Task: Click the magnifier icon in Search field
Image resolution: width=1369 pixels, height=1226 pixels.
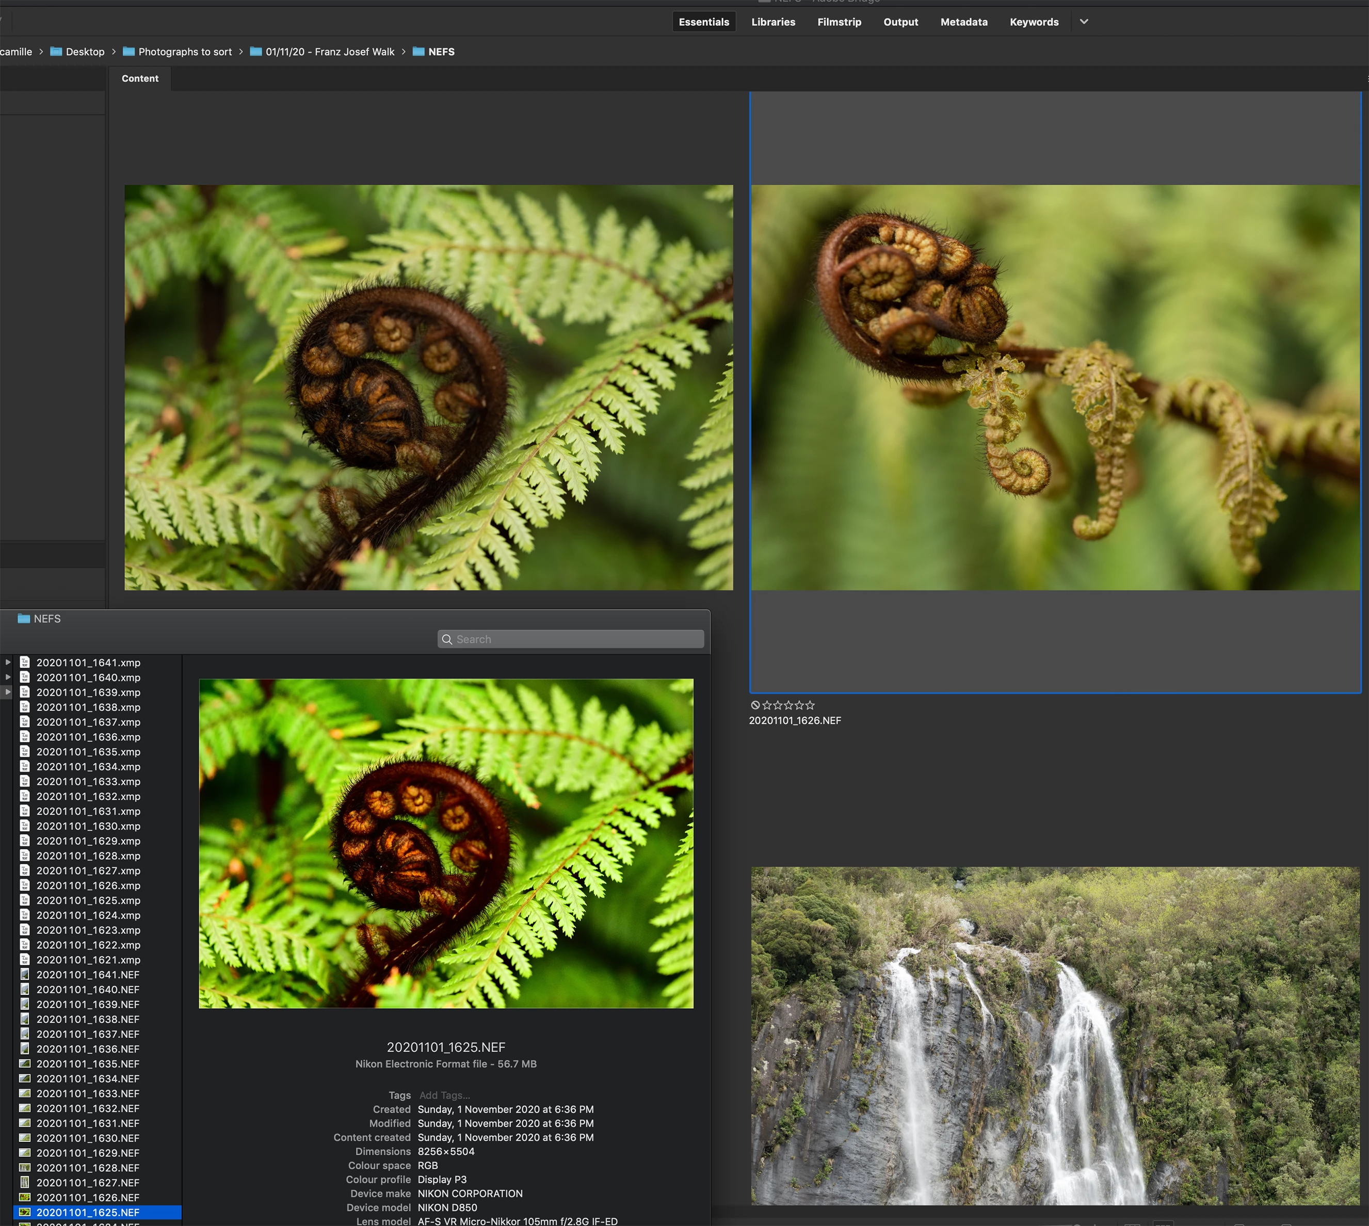Action: click(447, 639)
